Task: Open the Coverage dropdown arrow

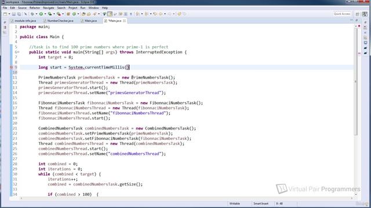Action: [x=54, y=14]
